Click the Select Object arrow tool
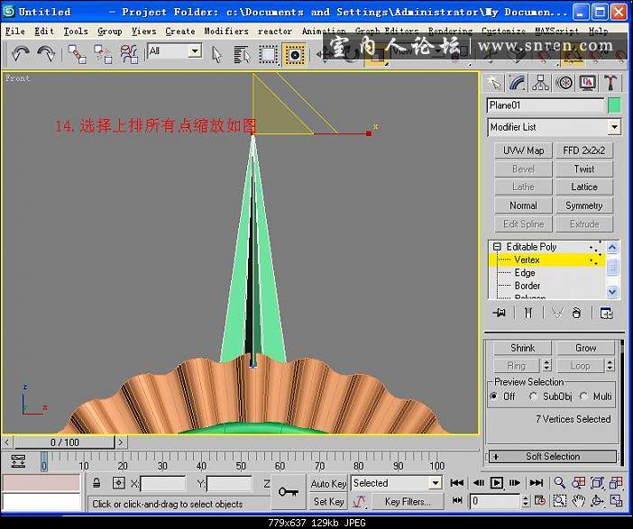The height and width of the screenshot is (529, 633). 216,53
